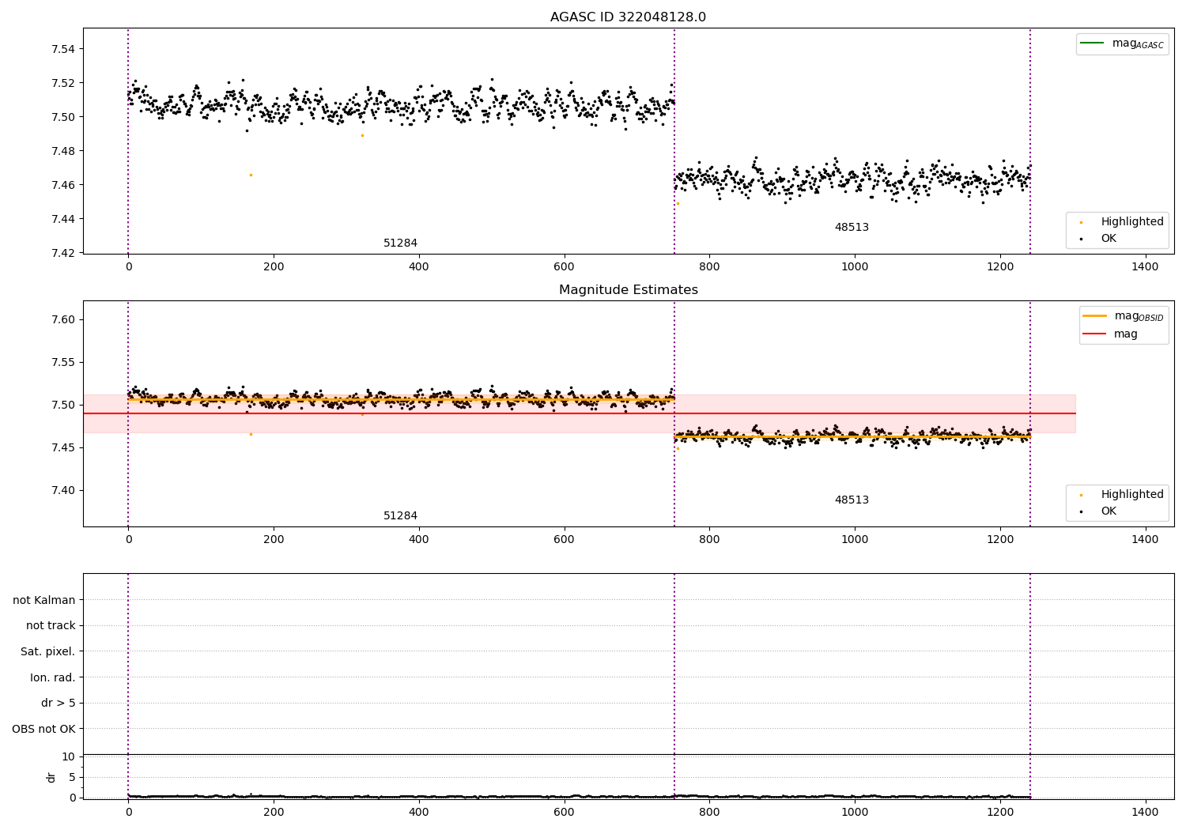Click the not Kalman axis label
This screenshot has width=1186, height=830.
[x=44, y=600]
